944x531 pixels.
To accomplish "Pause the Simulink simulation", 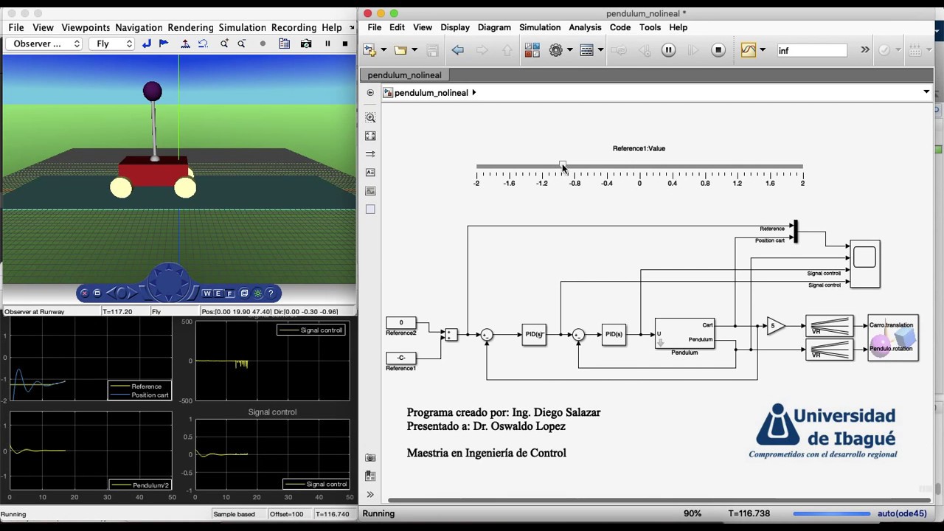I will click(669, 50).
